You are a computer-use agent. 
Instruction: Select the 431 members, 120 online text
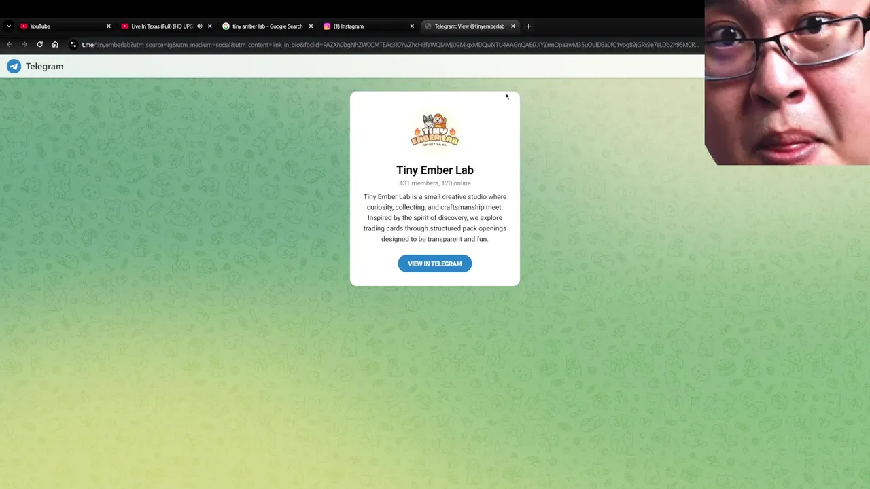click(x=435, y=183)
